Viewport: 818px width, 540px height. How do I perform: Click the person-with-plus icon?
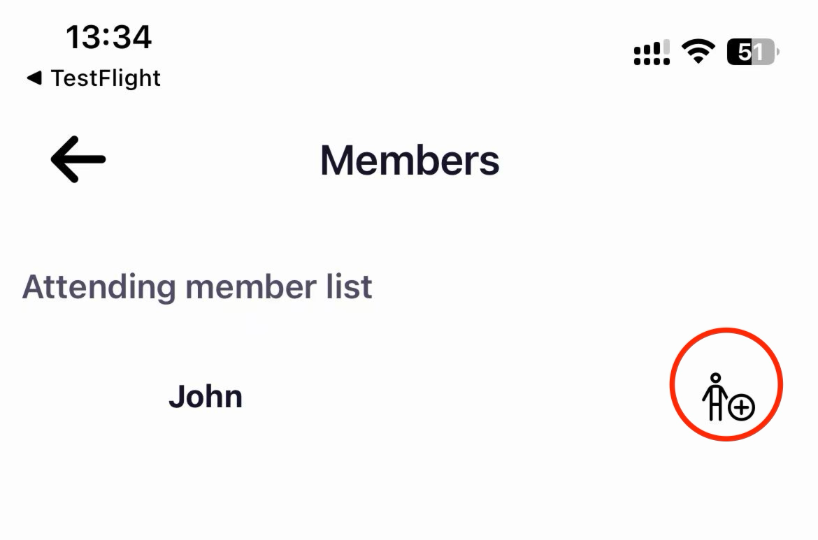tap(729, 397)
